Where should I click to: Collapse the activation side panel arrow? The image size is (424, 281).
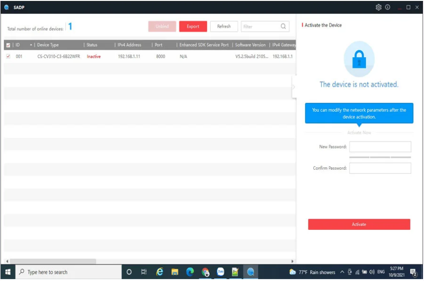coord(294,87)
